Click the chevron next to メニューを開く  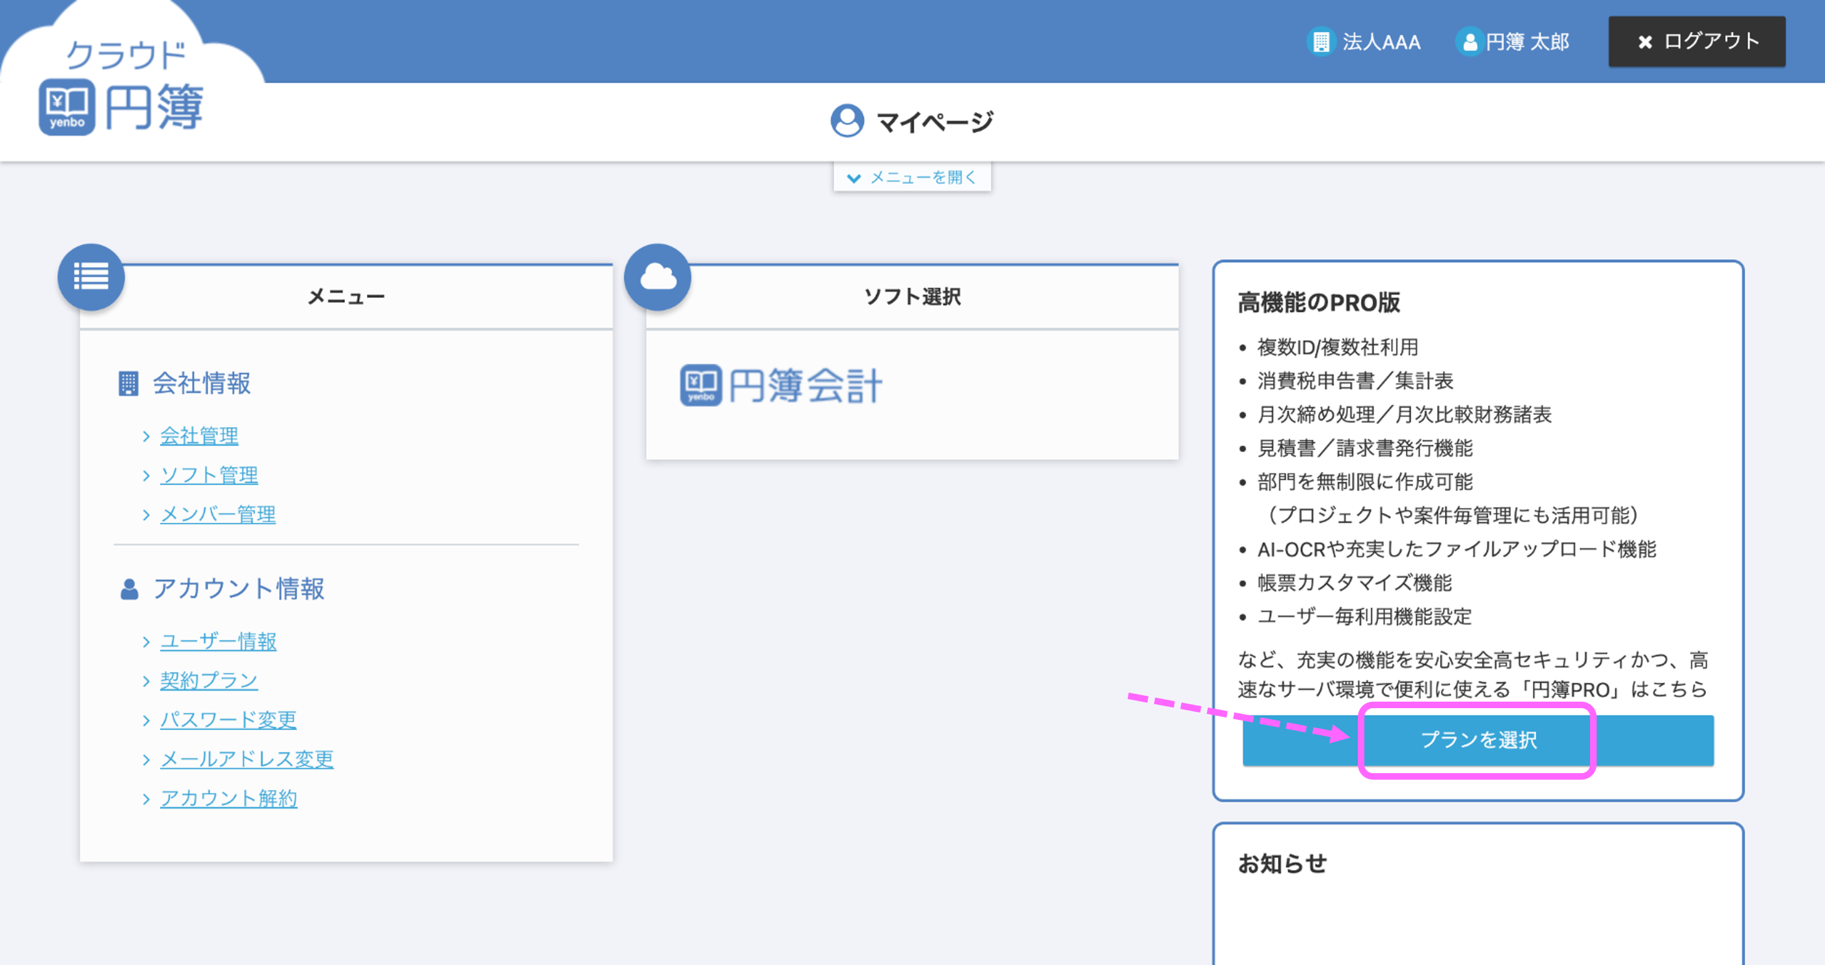[854, 178]
